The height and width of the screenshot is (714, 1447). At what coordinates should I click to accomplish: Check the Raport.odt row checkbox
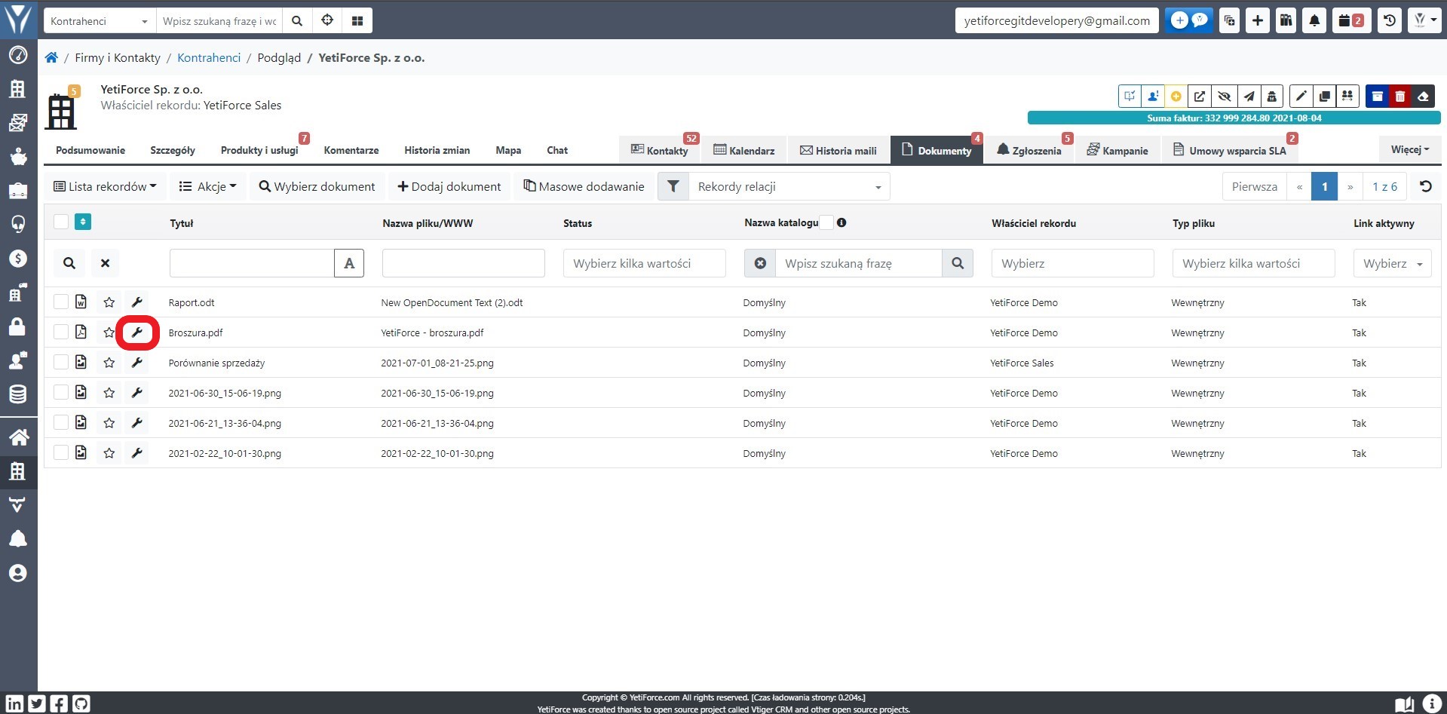pyautogui.click(x=61, y=302)
